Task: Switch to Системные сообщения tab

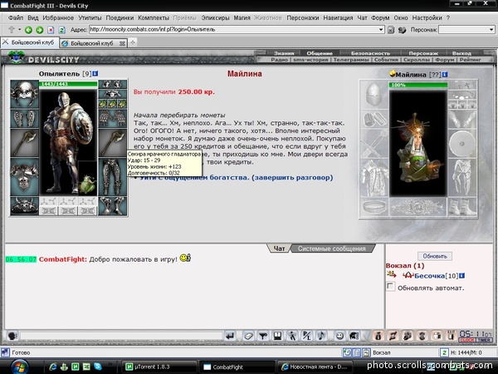Action: [x=331, y=249]
